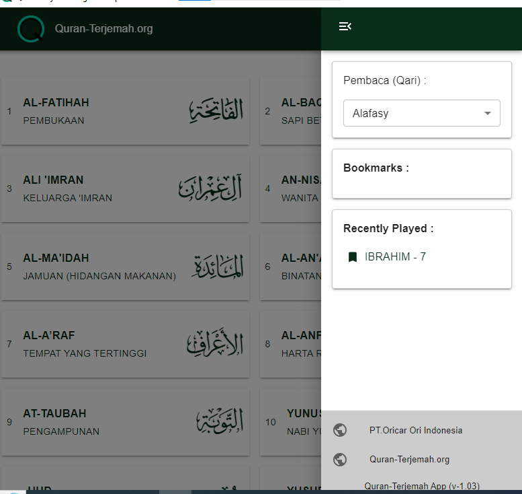Screen dimensions: 522x494
Task: Click the Quran-Terjemah.org circular Q logo
Action: tap(31, 29)
